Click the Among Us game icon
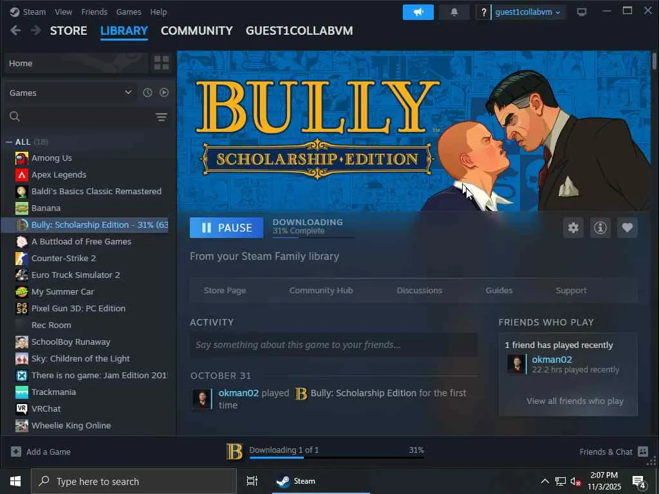This screenshot has height=494, width=659. point(22,158)
